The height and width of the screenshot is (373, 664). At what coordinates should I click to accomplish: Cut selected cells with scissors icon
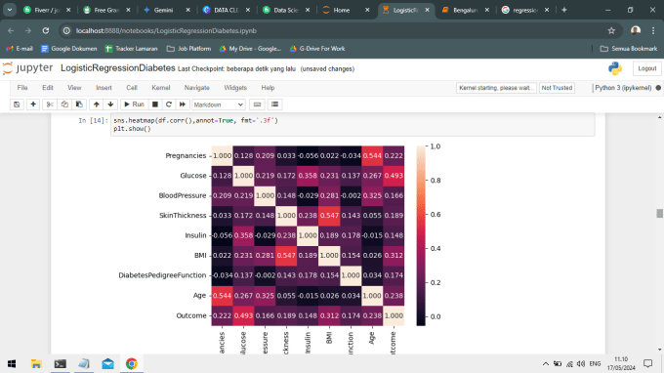pyautogui.click(x=50, y=104)
